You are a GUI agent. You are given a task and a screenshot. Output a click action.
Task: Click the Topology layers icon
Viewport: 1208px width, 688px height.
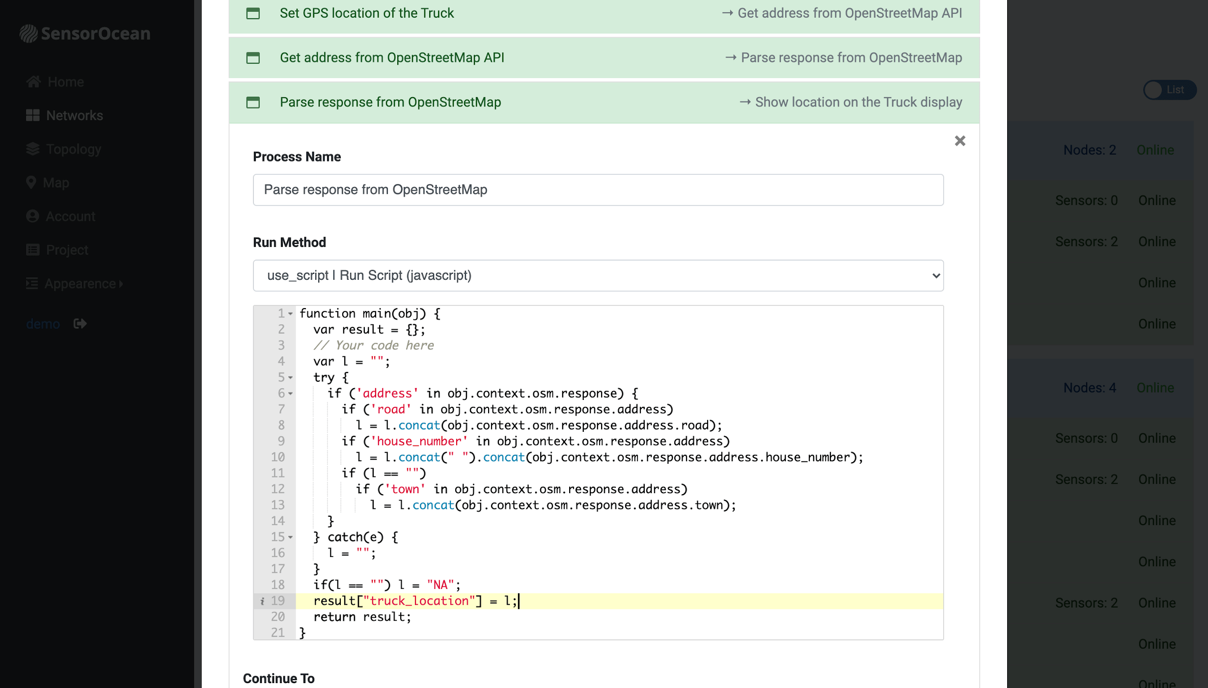(x=33, y=149)
